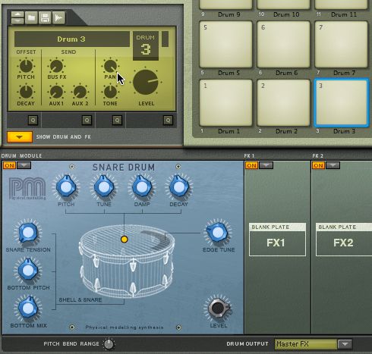Toggle the Drum Module ON button
The height and width of the screenshot is (354, 372).
pos(9,166)
